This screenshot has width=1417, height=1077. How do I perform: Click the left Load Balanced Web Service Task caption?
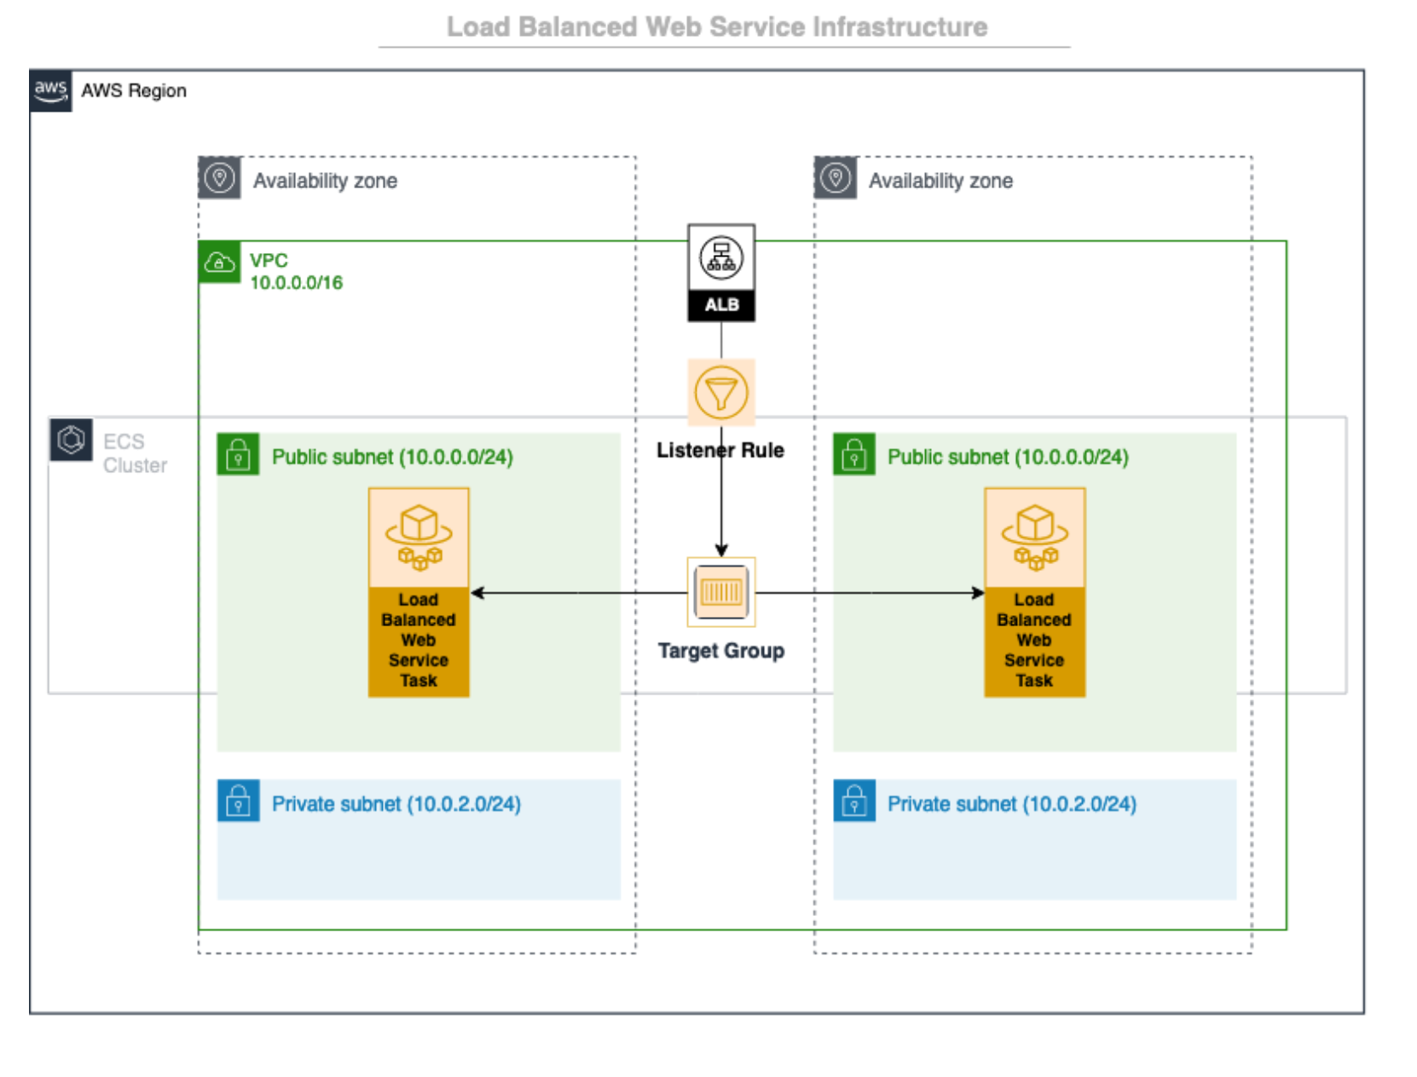[419, 641]
